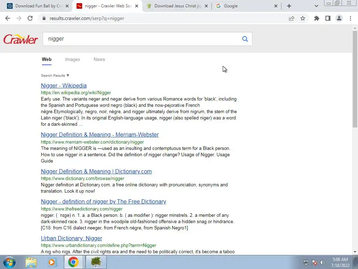Click the en.wikipedia.org green URL
Image resolution: width=358 pixels, height=269 pixels.
76,92
